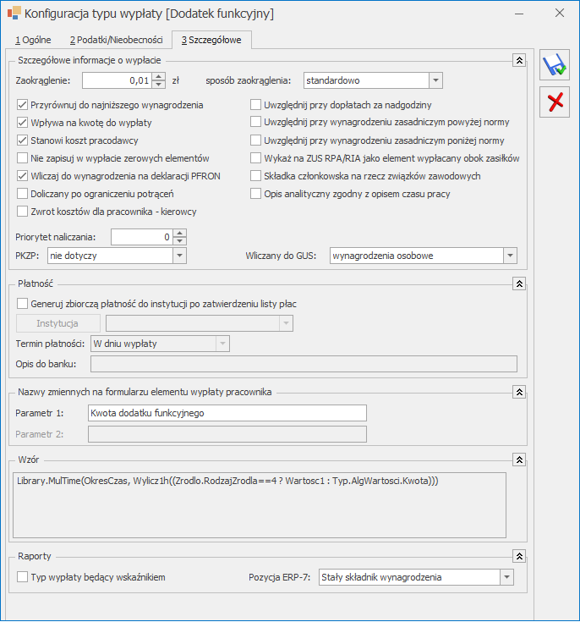Image resolution: width=580 pixels, height=622 pixels.
Task: Click the save changes diskette icon
Action: 555,67
